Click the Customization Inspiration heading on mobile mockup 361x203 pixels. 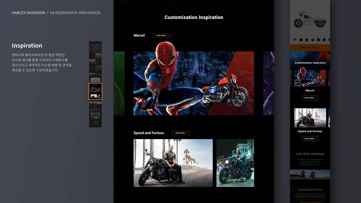coord(310,63)
